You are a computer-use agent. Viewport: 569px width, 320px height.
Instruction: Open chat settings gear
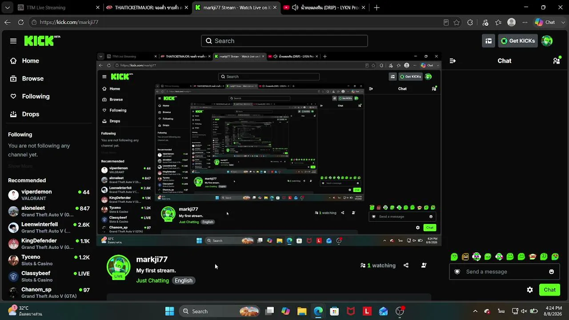pyautogui.click(x=530, y=290)
